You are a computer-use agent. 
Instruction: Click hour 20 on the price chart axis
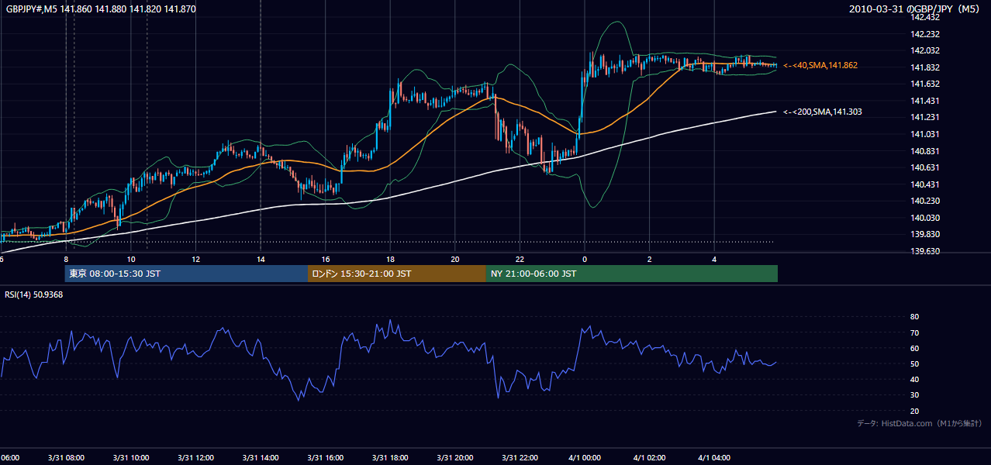coord(455,259)
